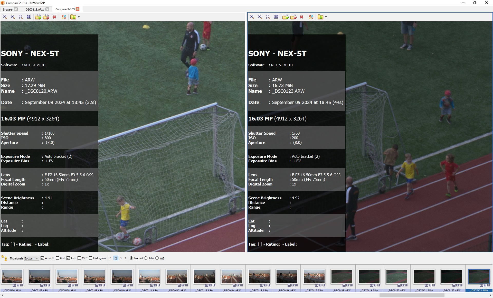Select the _DSC0106.ARW thumbnail
Viewport: 493px width, 298px height.
pos(12,276)
